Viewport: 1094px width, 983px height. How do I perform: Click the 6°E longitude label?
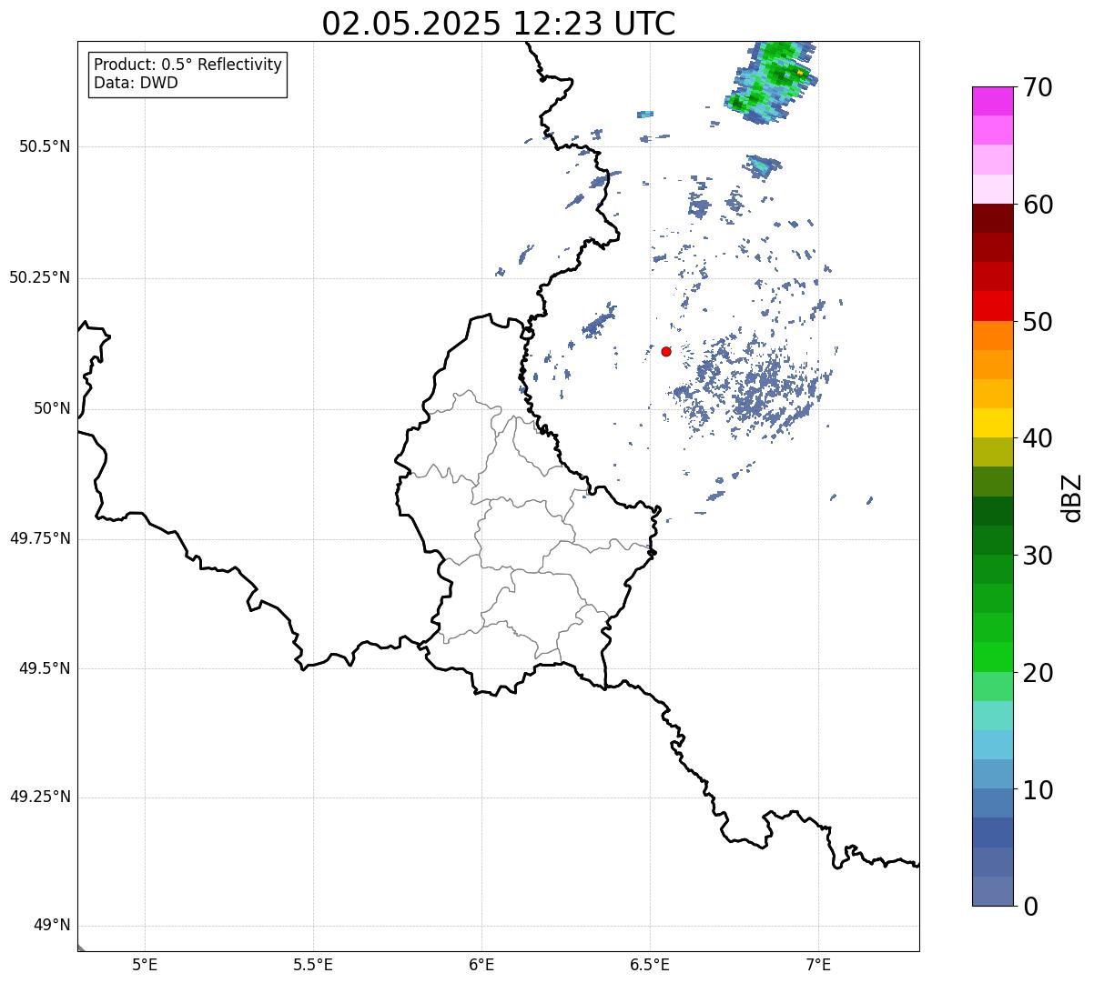[481, 965]
